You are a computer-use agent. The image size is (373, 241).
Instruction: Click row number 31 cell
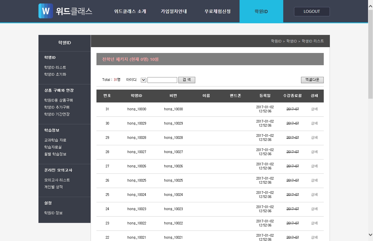click(x=107, y=109)
